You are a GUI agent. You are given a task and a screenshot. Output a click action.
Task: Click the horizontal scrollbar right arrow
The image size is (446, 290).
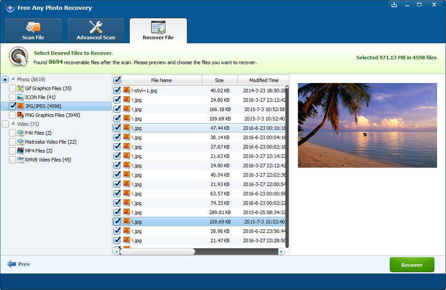point(281,252)
